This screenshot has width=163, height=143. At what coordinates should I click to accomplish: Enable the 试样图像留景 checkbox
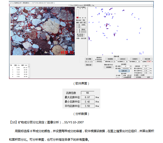[x=122, y=77]
